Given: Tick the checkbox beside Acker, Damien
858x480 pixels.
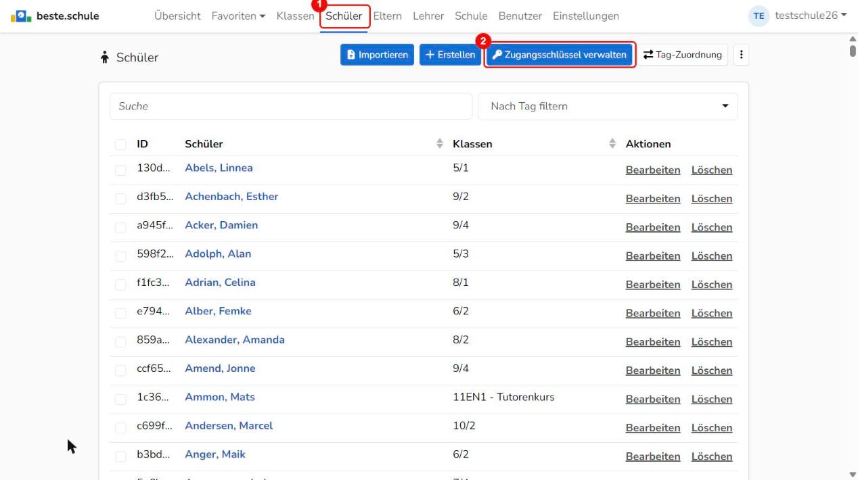Looking at the screenshot, I should coord(120,228).
